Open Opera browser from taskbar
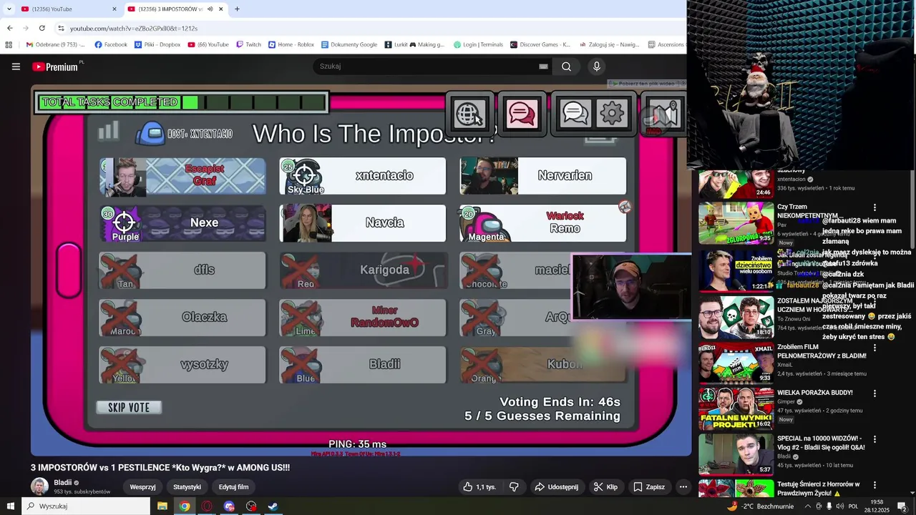The width and height of the screenshot is (916, 515). (207, 506)
